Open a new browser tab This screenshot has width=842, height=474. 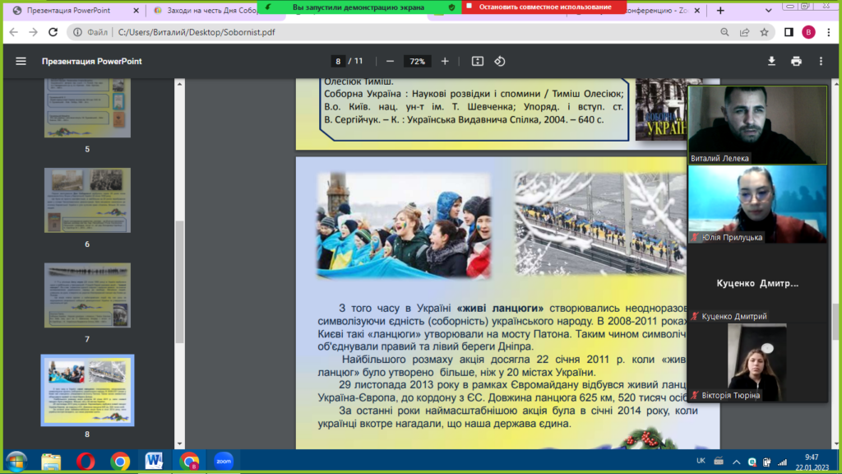721,11
